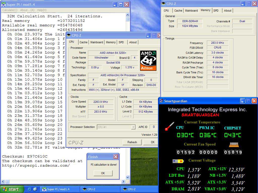Screen dimensions: 258x193
Task: Click the back CPU-Z Memory window title icon
Action: (x=164, y=4)
